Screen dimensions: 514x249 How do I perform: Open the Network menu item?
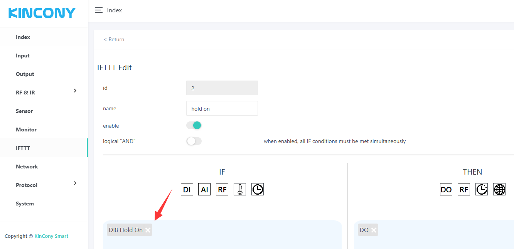tap(27, 167)
